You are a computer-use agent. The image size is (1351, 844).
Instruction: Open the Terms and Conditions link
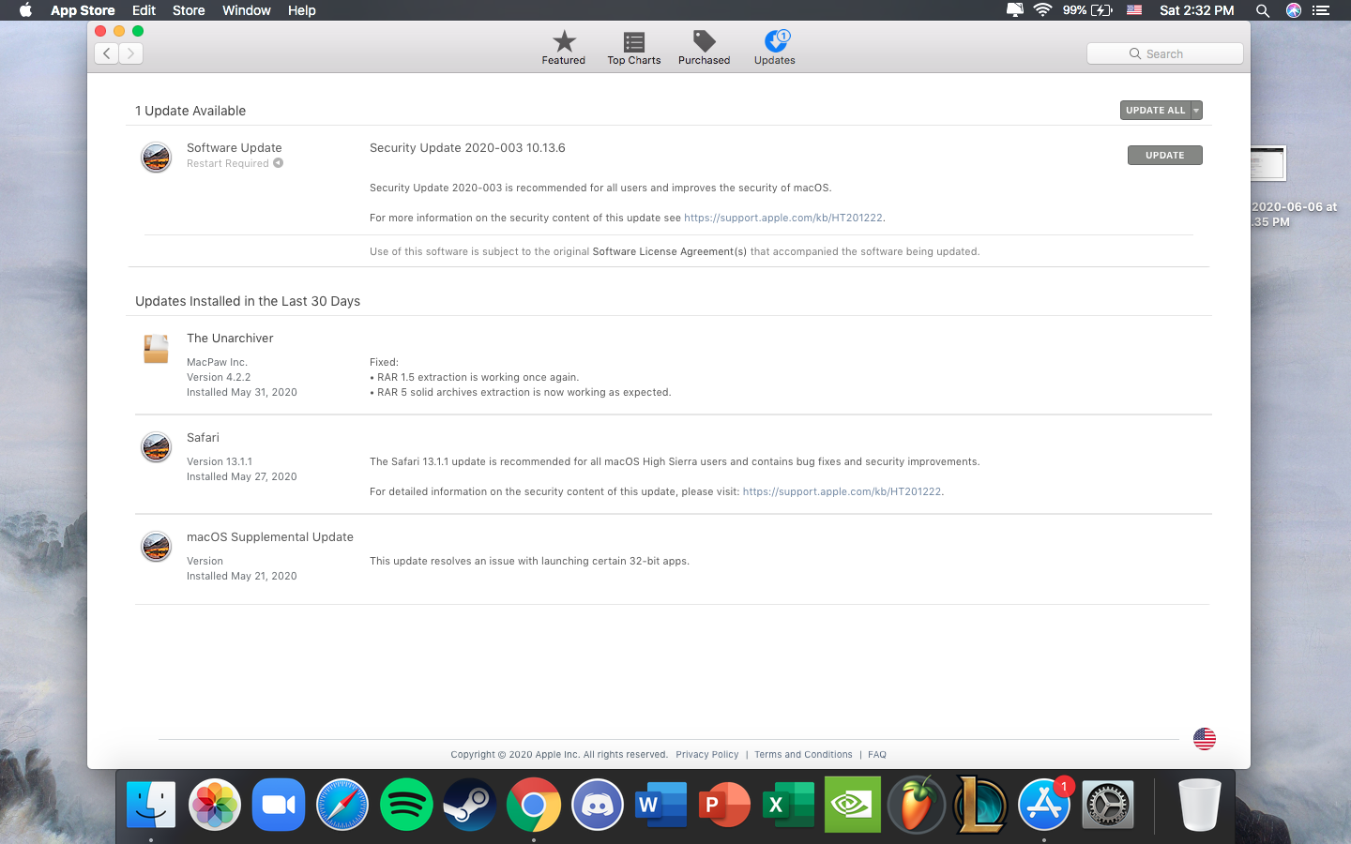(x=803, y=754)
